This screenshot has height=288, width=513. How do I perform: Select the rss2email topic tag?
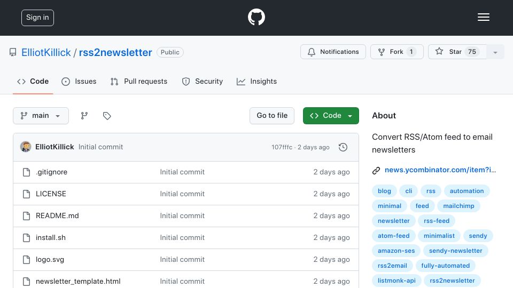point(392,266)
